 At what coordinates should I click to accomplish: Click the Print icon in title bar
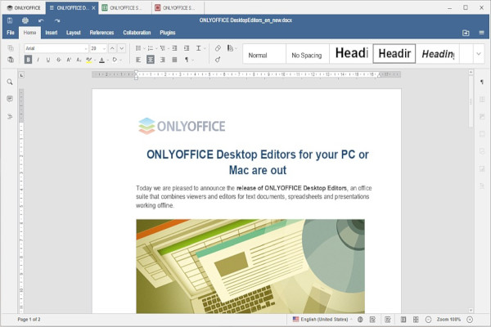(25, 20)
